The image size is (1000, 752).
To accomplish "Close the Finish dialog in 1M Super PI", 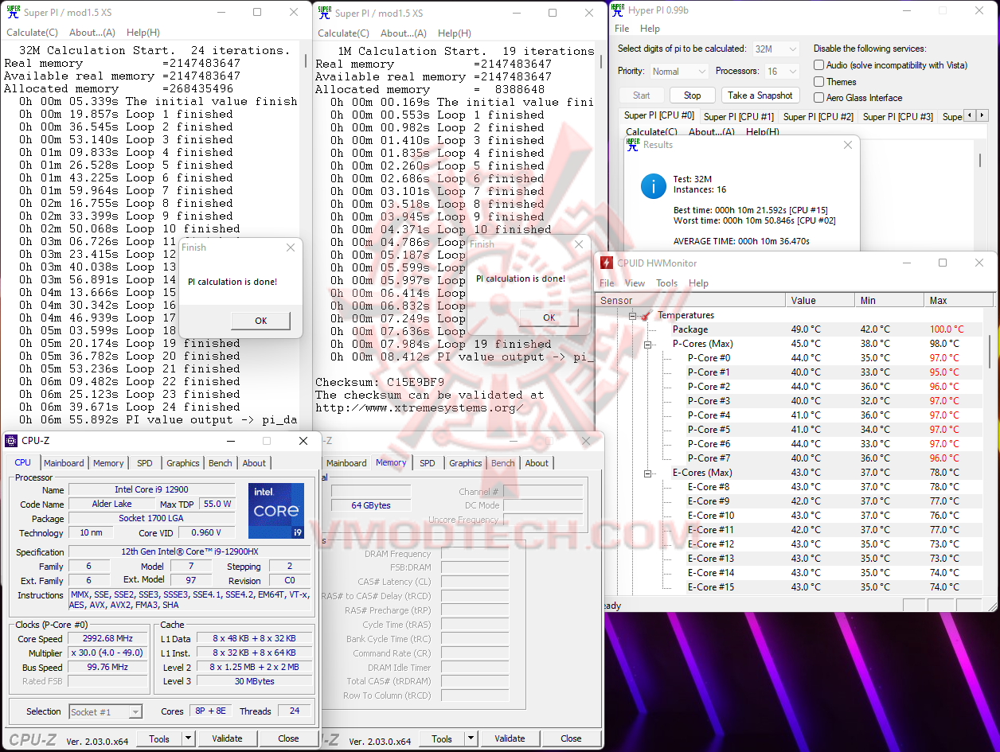I will tap(578, 244).
